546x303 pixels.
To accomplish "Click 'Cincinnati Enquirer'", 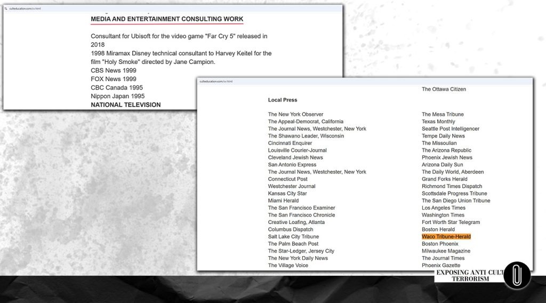I will click(290, 143).
